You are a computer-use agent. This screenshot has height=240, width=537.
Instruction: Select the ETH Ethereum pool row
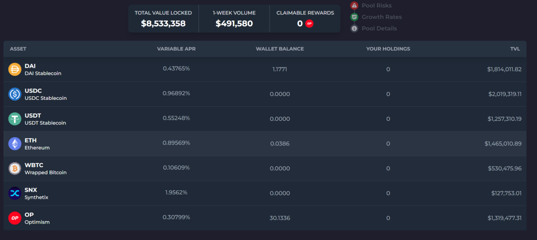(x=268, y=144)
